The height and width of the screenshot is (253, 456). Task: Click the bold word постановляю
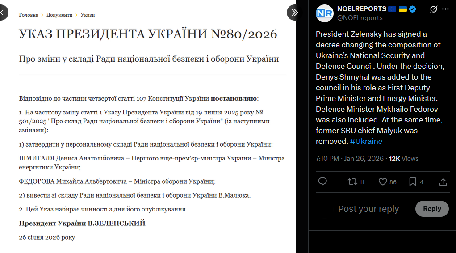coord(234,98)
